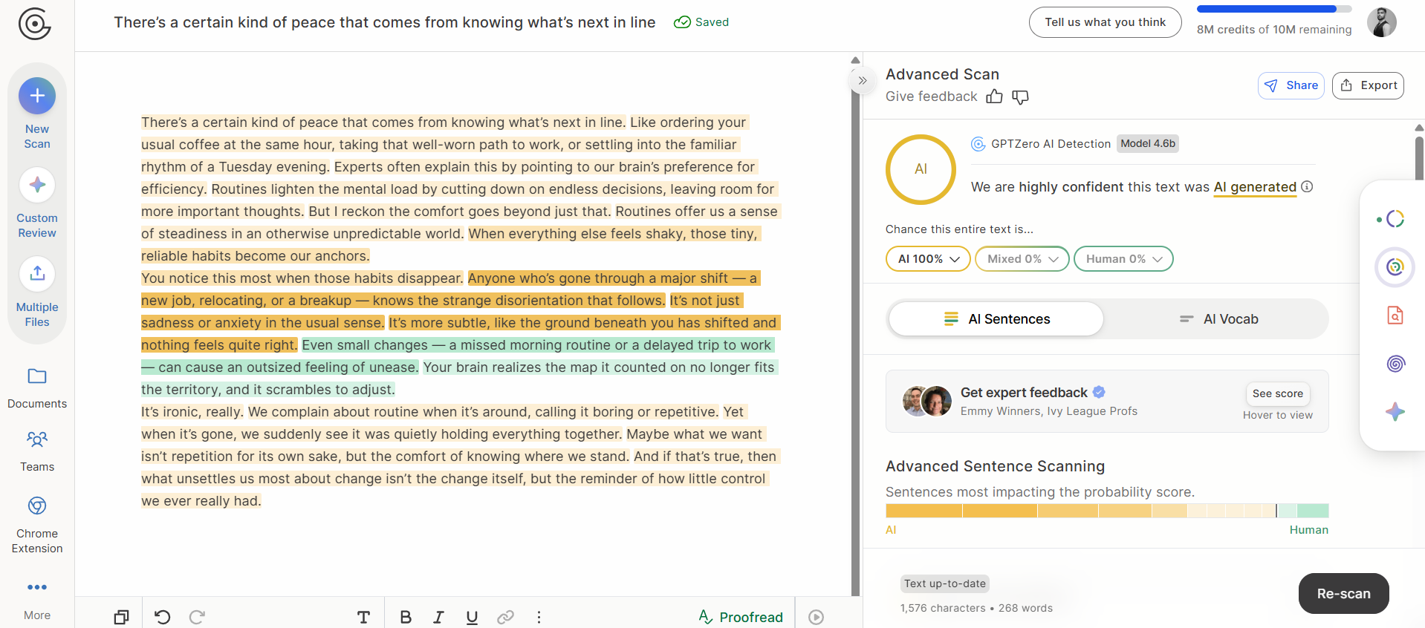1425x628 pixels.
Task: Open Custom Review sparkle icon
Action: click(x=37, y=185)
